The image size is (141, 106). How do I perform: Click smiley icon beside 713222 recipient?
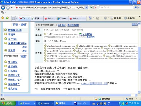click(45, 60)
